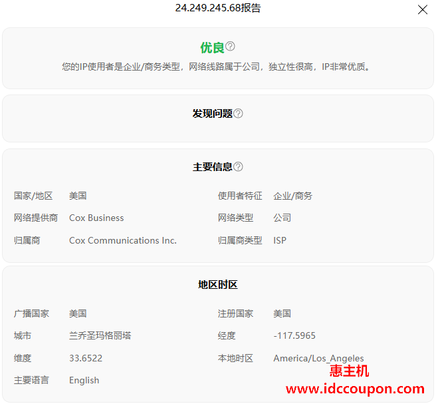Image resolution: width=436 pixels, height=404 pixels.
Task: Click the 24.249.245.68报告 title text
Action: coord(218,8)
